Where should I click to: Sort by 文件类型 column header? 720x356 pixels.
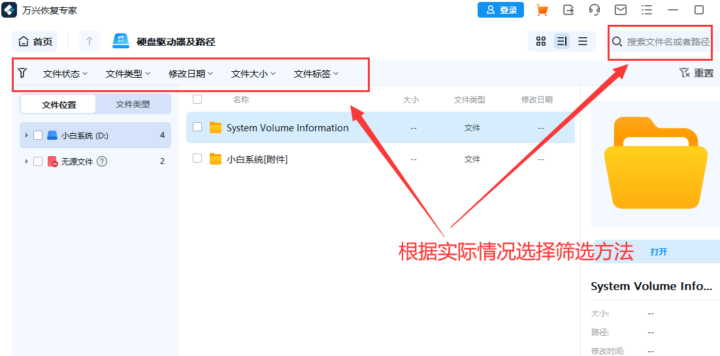(470, 99)
